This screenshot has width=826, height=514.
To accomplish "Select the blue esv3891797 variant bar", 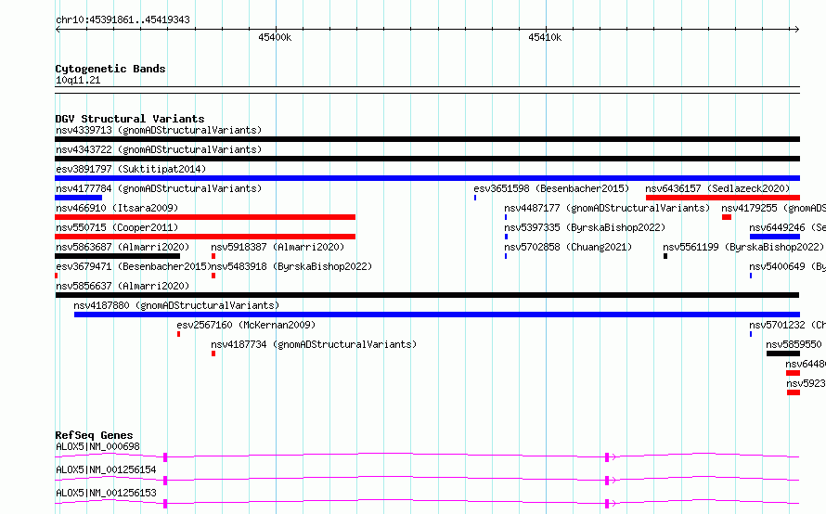I will click(427, 178).
